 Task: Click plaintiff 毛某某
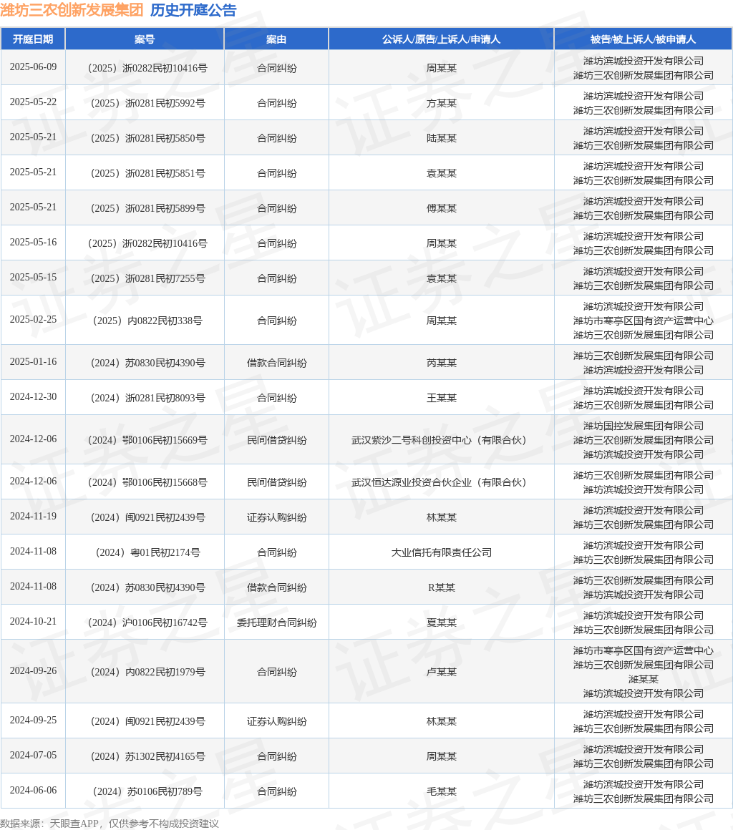tap(441, 792)
